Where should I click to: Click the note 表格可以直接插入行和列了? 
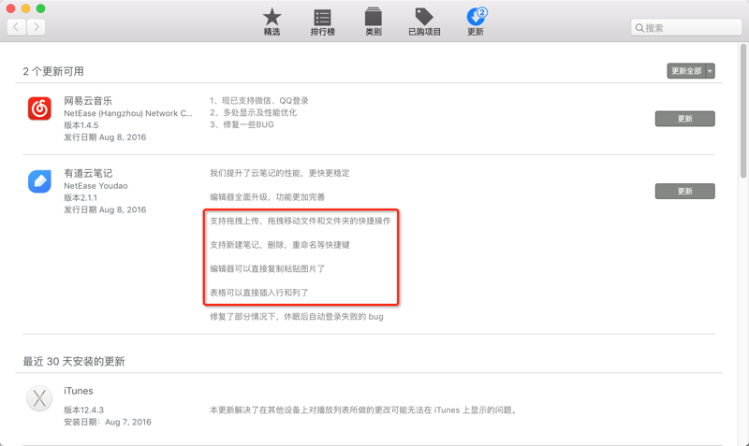click(x=259, y=293)
